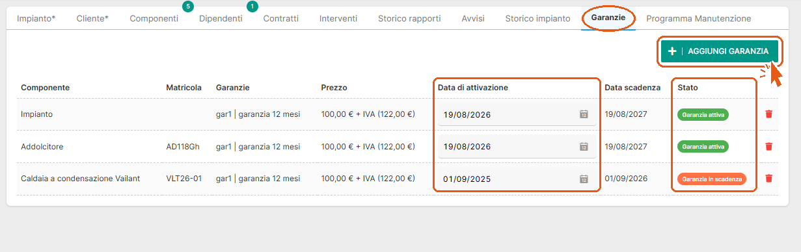The image size is (801, 252).
Task: Edit activation date 01/09/2025 field
Action: tap(517, 179)
